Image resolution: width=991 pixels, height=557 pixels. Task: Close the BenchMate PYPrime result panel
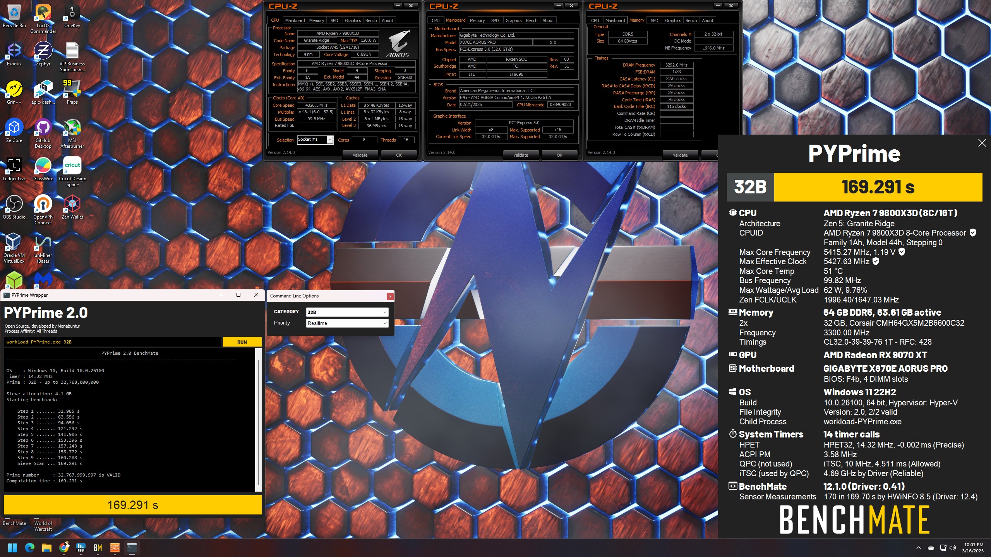[x=982, y=143]
